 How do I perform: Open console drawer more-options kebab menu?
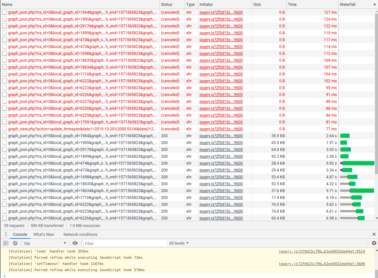(6, 234)
